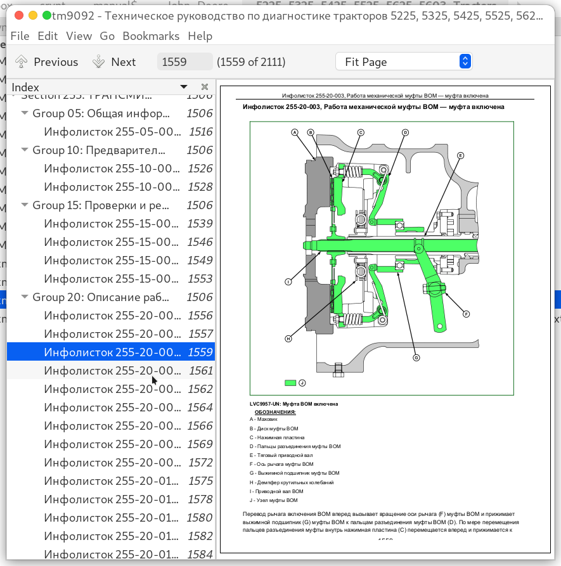The image size is (561, 566).
Task: Select the index entry for page 1584
Action: (x=112, y=555)
